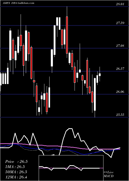Click inside the MACD inset chart box
Viewport: 129px width, 181px height.
pyautogui.click(x=71, y=168)
